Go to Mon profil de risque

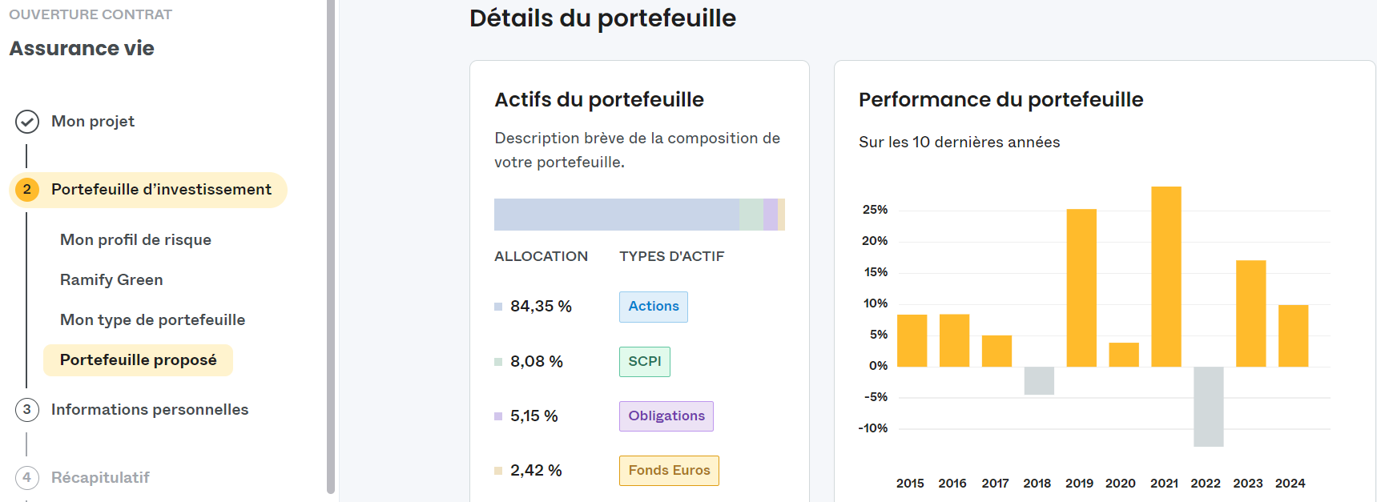135,240
